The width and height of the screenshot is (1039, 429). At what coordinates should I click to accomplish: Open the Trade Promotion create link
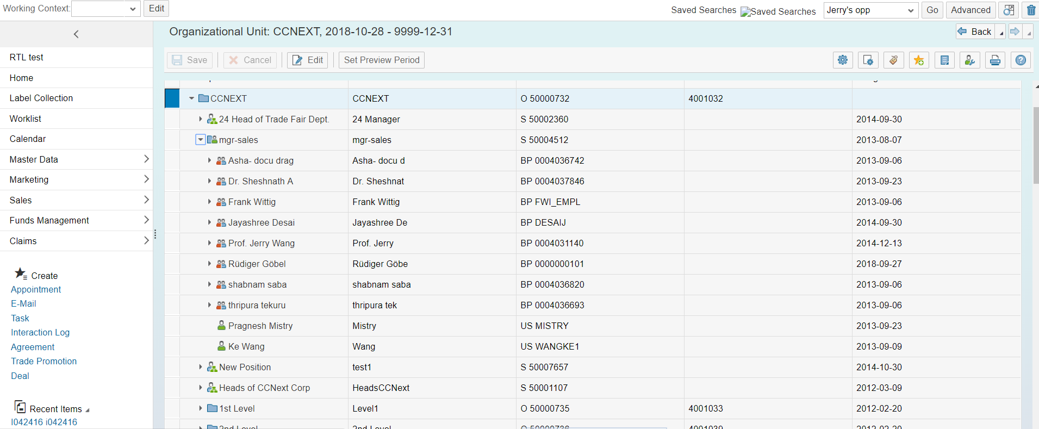(43, 361)
